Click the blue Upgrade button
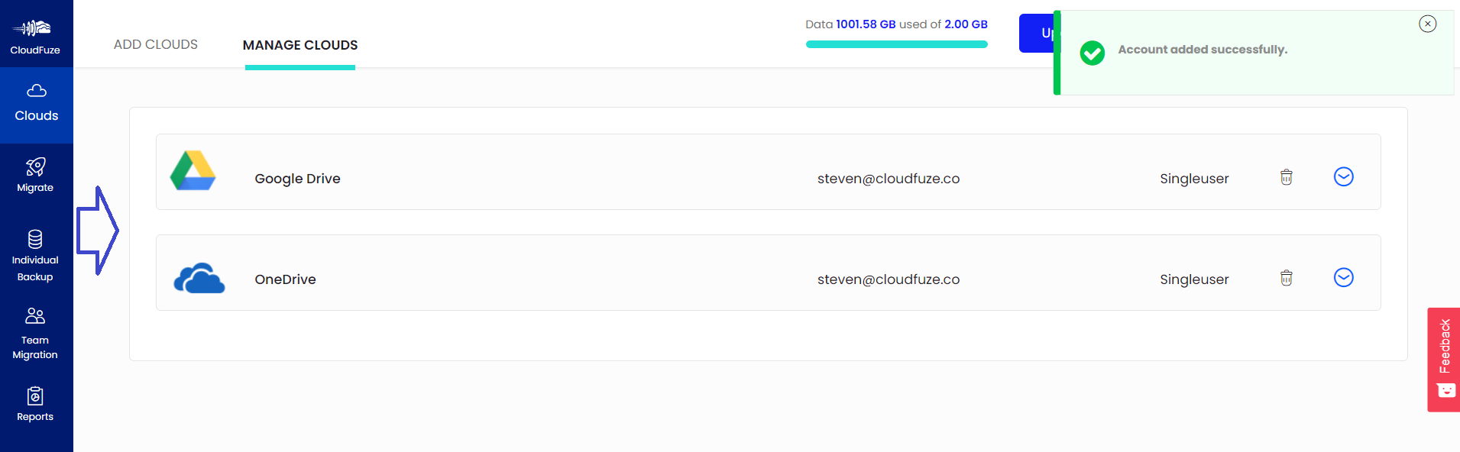 point(1037,33)
